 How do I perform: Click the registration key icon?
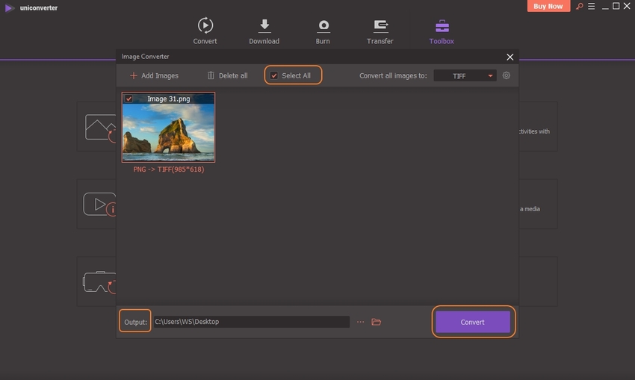pos(577,7)
